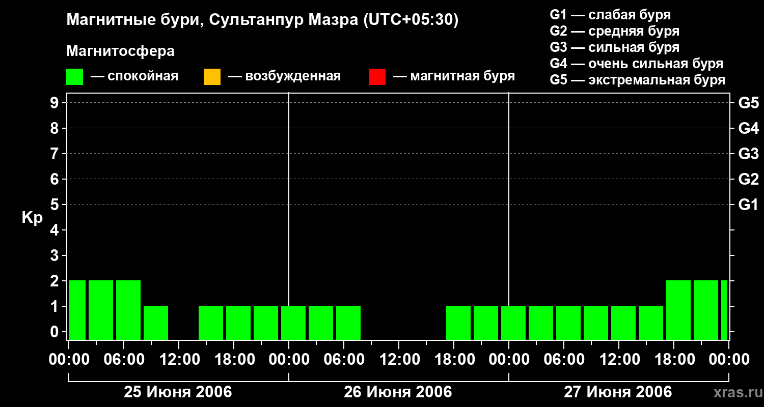Viewport: 764px width, 407px height.
Task: Click the Kp 2 bar covering 18:00 on 27 Июня
Action: pyautogui.click(x=678, y=310)
